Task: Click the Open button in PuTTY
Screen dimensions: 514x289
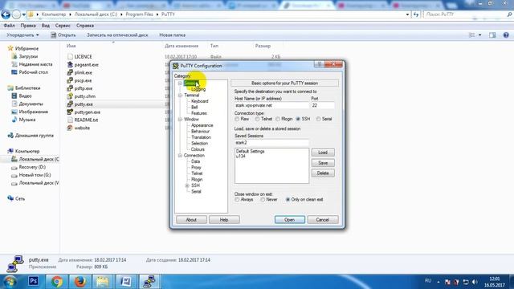Action: coord(290,219)
